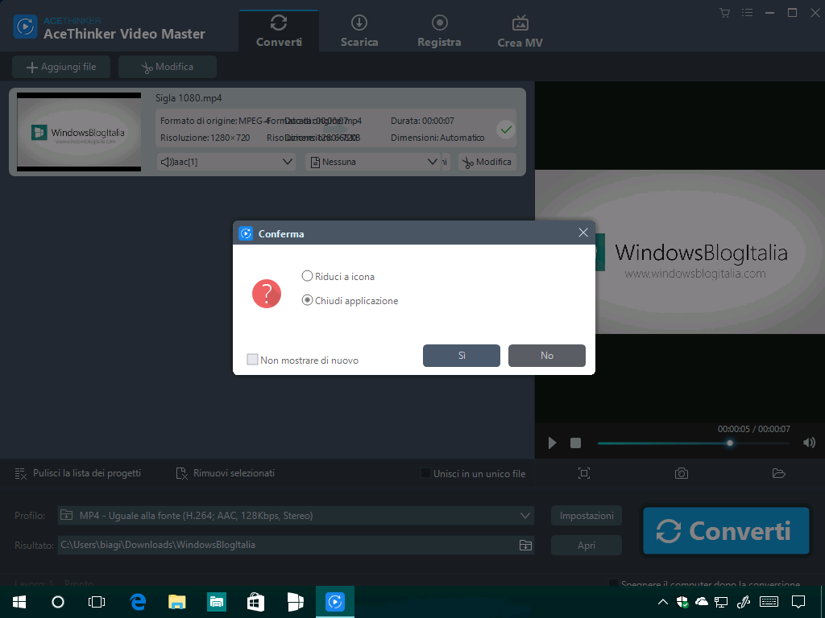
Task: Click the playback time 00:00:05 / 00:00:07
Action: [753, 429]
